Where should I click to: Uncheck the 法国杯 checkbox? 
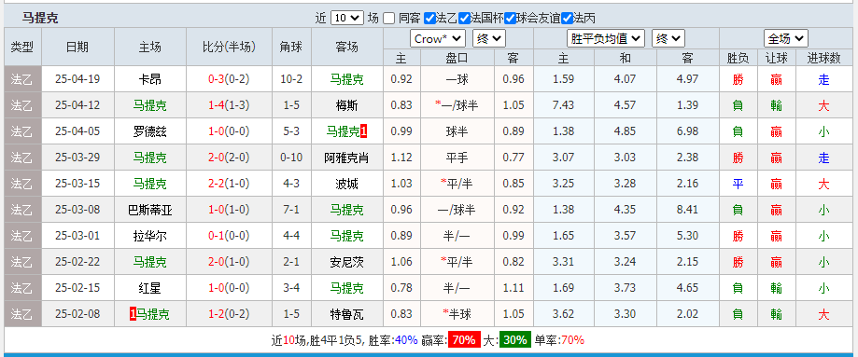pos(465,18)
